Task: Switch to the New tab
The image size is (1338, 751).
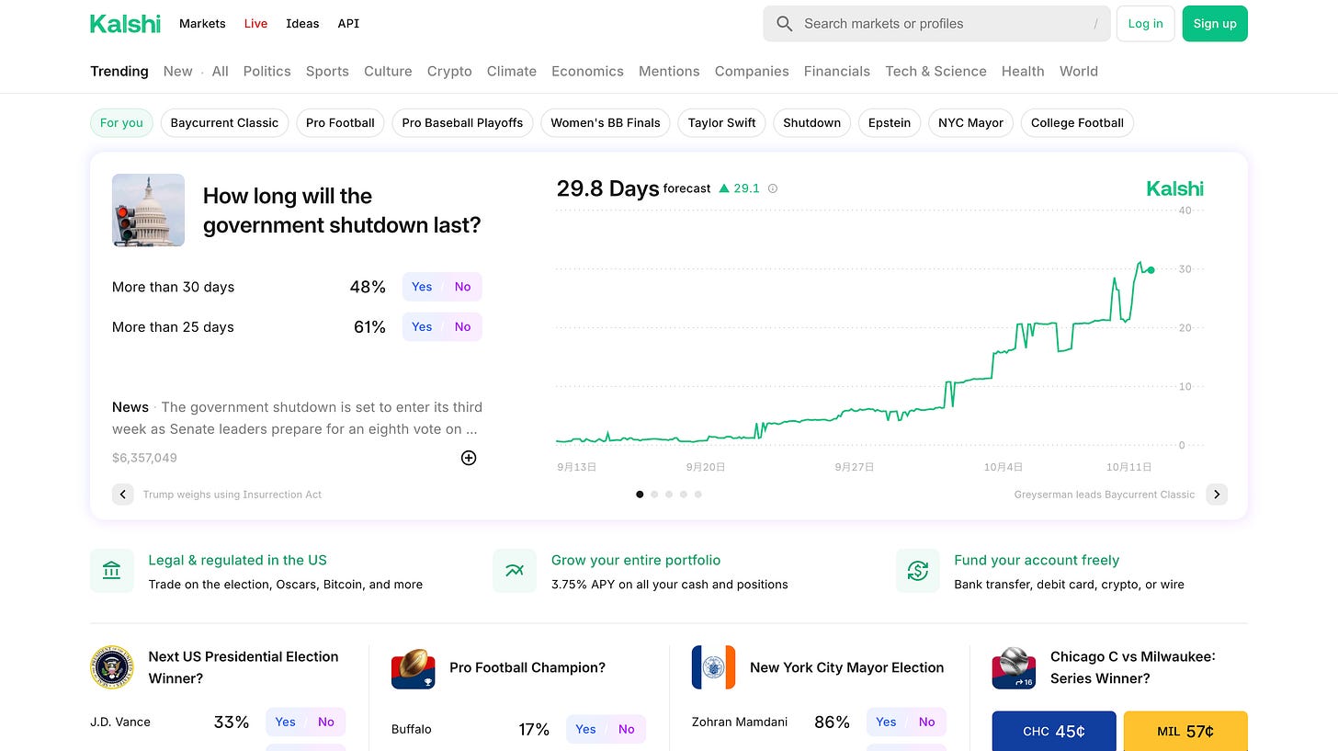Action: coord(178,71)
